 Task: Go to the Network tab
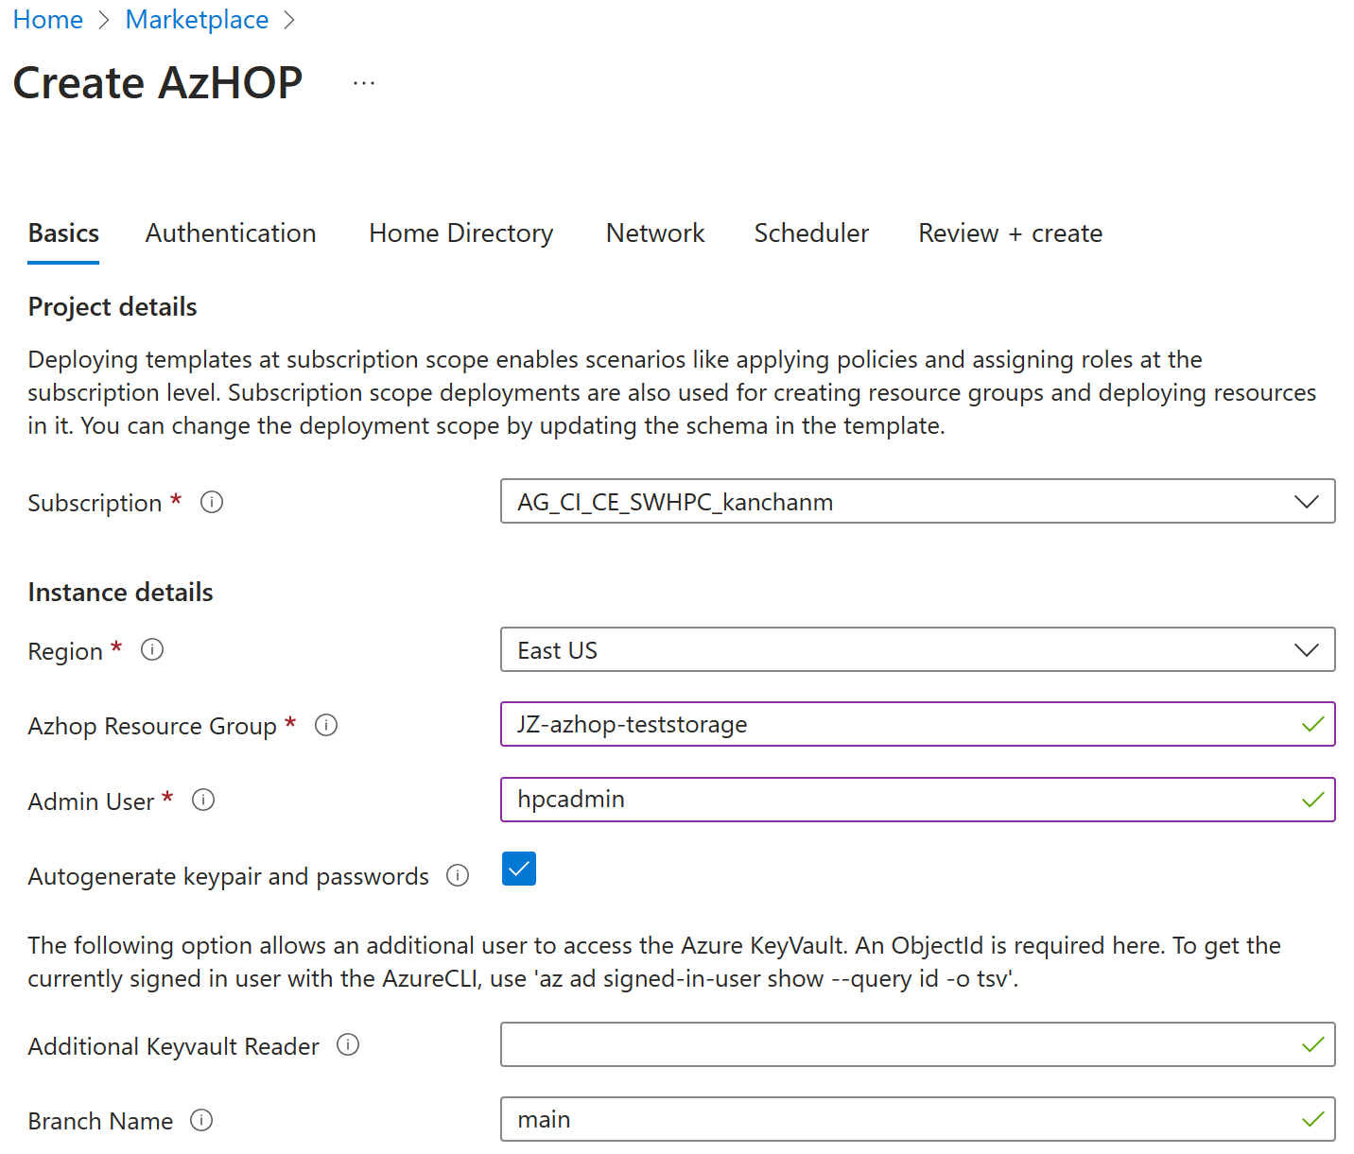click(x=655, y=233)
